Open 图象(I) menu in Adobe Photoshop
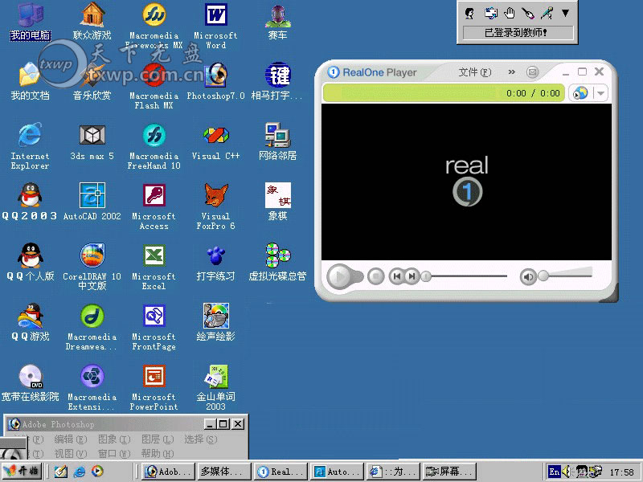The width and height of the screenshot is (643, 482). pyautogui.click(x=114, y=439)
